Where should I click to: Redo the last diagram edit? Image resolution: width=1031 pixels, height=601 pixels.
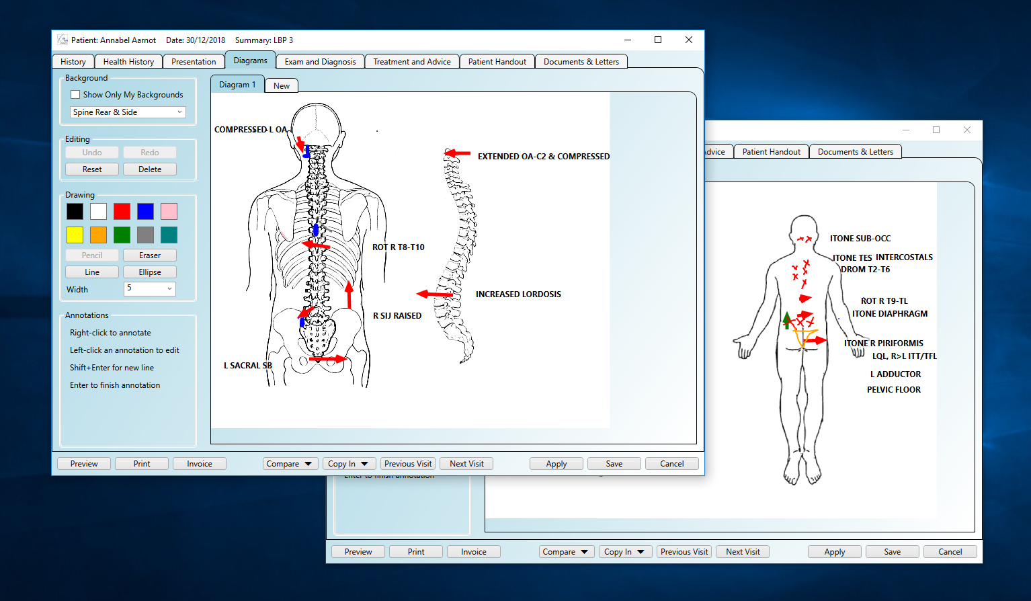(x=149, y=152)
